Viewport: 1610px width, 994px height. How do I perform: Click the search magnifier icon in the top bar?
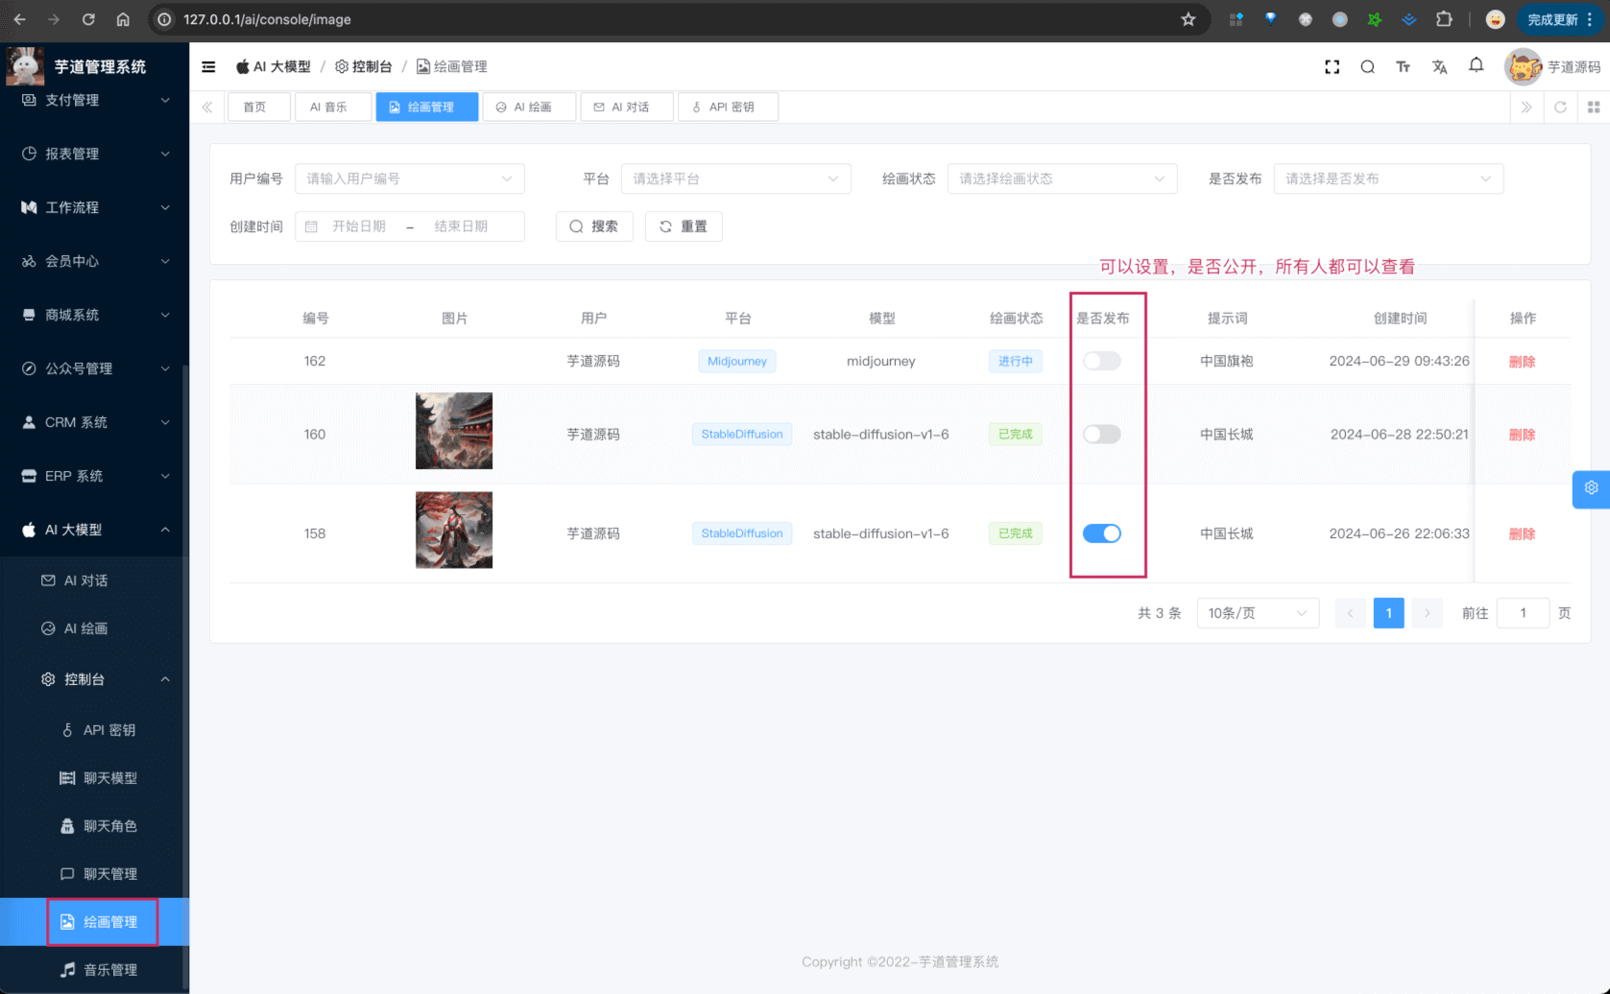(x=1367, y=66)
